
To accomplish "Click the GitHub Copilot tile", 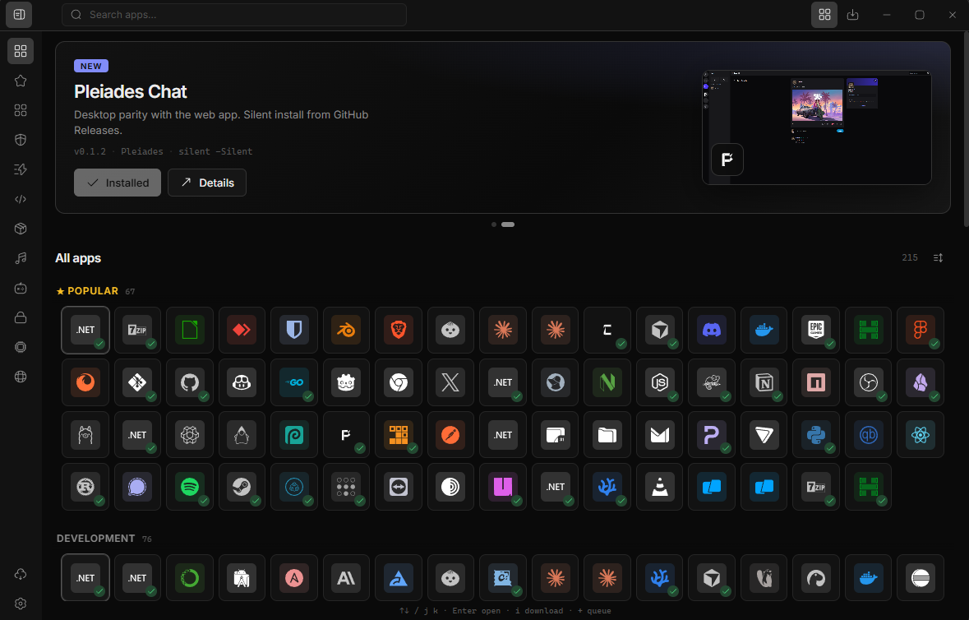I will pyautogui.click(x=242, y=382).
